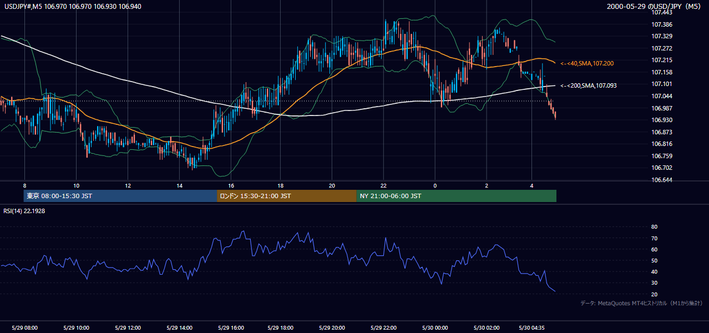Click the 106.816 price axis label
Viewport: 709px width, 333px height.
pyautogui.click(x=662, y=144)
